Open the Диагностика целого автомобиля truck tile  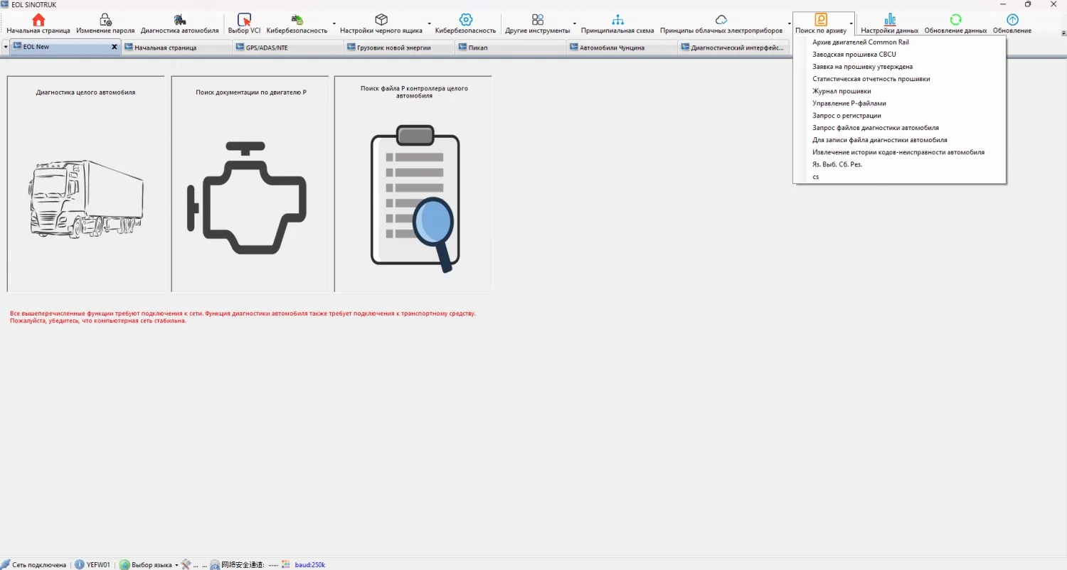point(85,183)
